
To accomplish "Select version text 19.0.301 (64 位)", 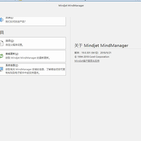I will [90, 53].
